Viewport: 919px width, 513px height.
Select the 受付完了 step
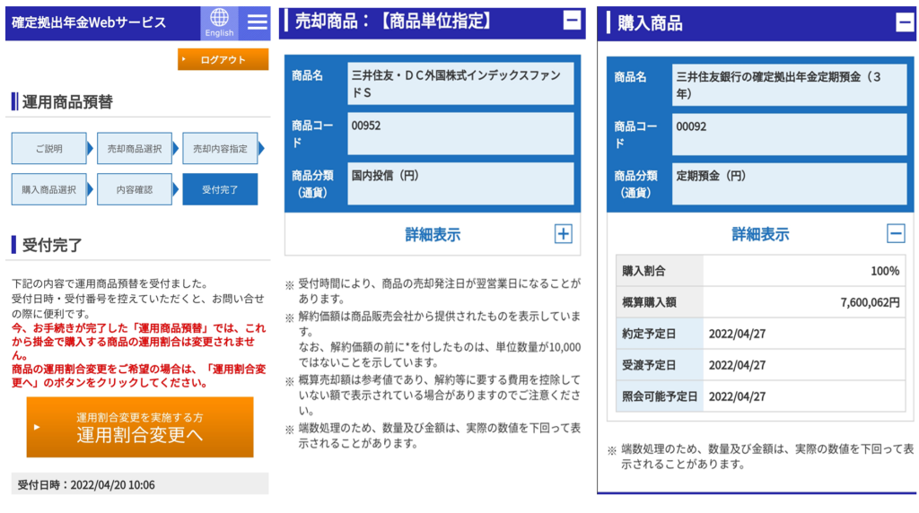(x=219, y=189)
